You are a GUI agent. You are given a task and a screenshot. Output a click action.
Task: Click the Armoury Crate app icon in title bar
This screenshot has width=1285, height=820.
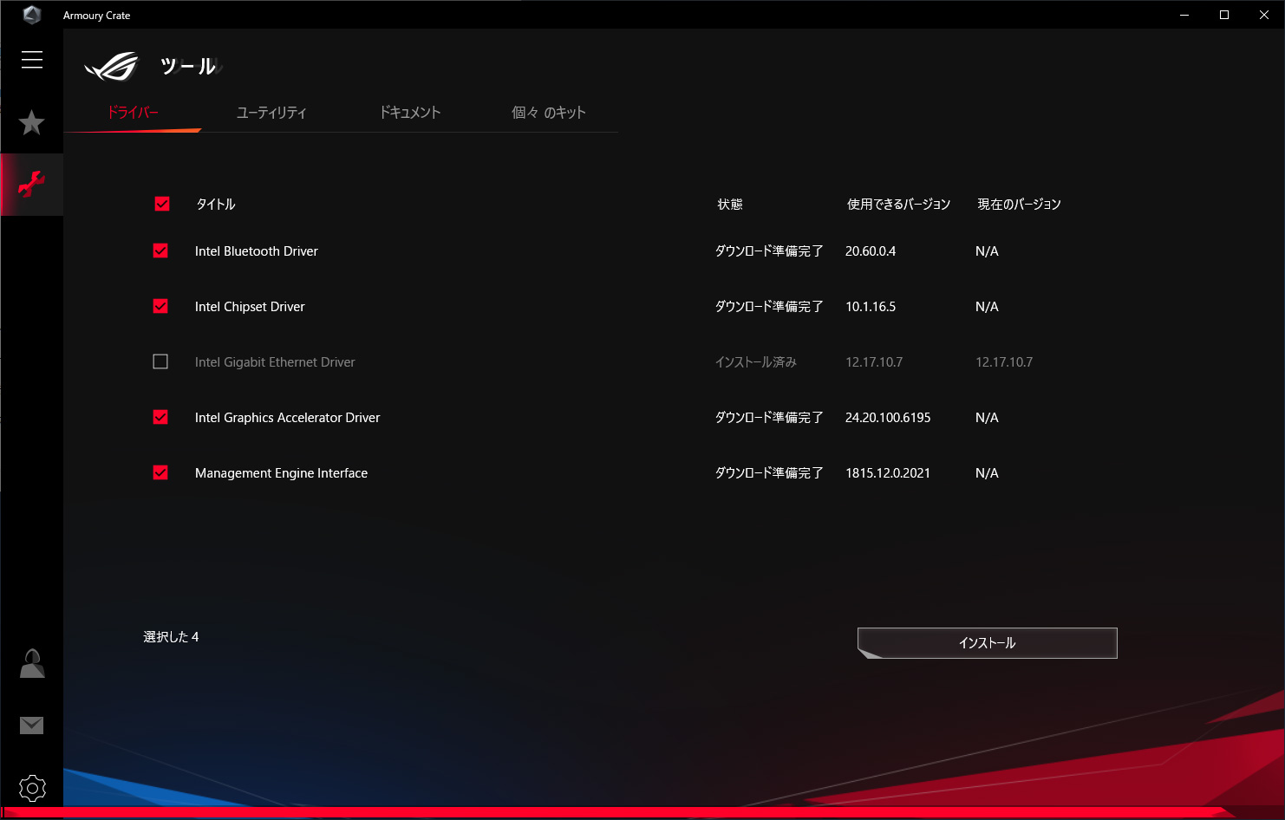[32, 15]
